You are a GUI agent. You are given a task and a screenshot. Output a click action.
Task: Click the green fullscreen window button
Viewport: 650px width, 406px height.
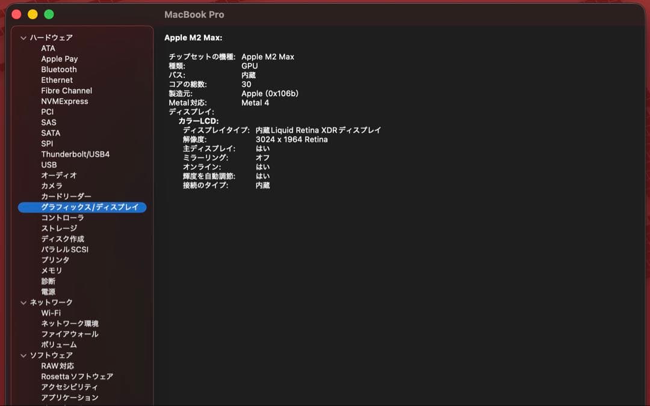[x=49, y=14]
